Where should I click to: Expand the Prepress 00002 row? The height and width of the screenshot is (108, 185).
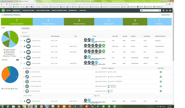pos(24,41)
